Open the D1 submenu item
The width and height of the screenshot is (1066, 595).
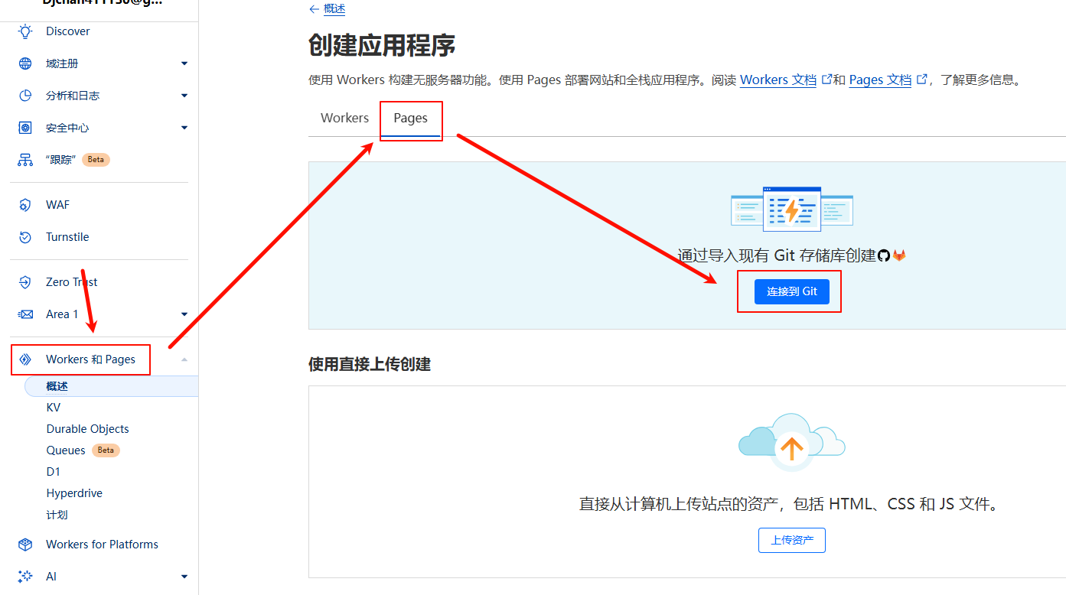pyautogui.click(x=53, y=472)
